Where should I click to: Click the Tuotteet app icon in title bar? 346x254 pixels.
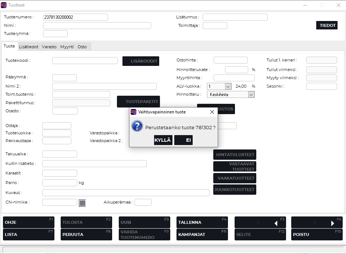point(4,5)
